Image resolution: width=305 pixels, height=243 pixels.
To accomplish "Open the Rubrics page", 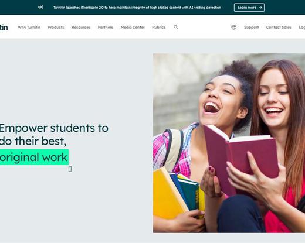I will [x=159, y=28].
